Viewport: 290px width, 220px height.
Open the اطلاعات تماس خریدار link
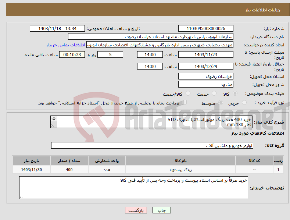click(x=65, y=45)
